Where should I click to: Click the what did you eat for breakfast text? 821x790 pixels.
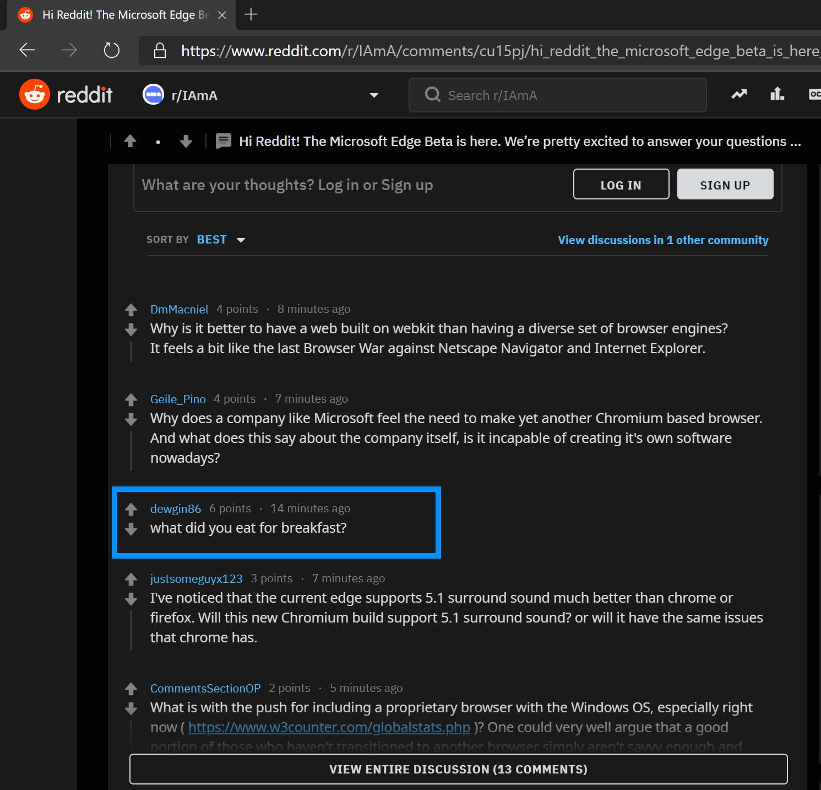(248, 528)
